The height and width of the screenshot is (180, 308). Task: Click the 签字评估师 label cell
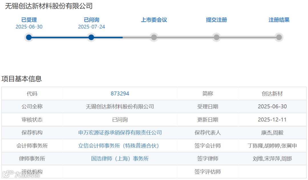[x=208, y=171]
